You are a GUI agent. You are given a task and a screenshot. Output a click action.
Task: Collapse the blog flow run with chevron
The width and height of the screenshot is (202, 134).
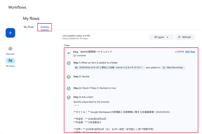69,53
